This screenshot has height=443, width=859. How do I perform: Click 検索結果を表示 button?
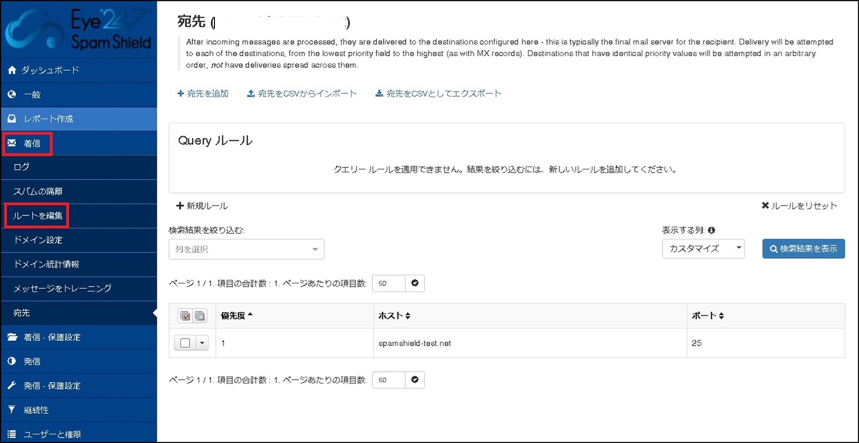[x=803, y=249]
